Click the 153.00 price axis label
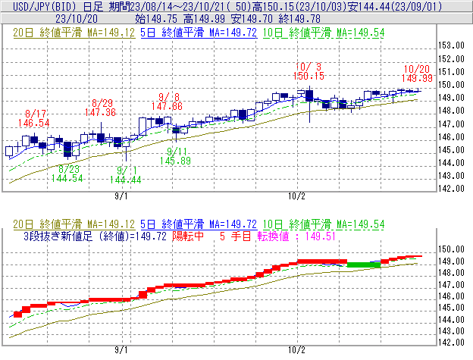The height and width of the screenshot is (360, 473). [x=451, y=45]
